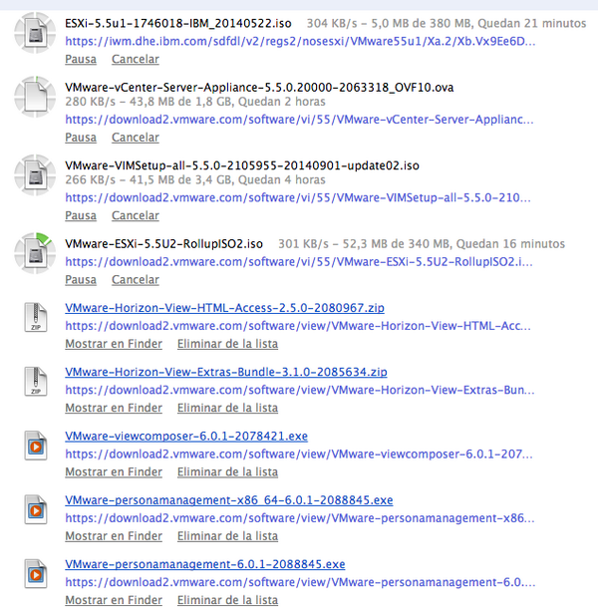Remove Horizon-View-Extras-Bundle zip from the list

227,408
